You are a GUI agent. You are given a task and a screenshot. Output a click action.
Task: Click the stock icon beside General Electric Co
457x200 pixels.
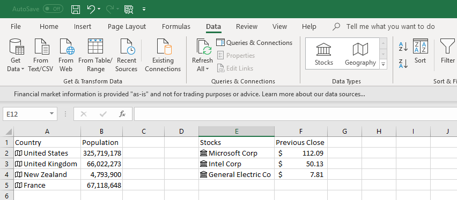[204, 174]
